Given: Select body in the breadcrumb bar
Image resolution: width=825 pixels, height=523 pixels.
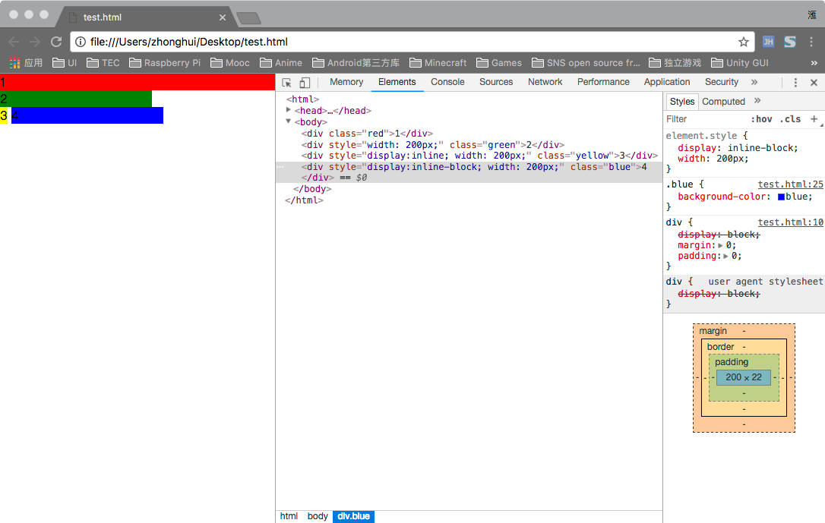Looking at the screenshot, I should click(x=318, y=516).
